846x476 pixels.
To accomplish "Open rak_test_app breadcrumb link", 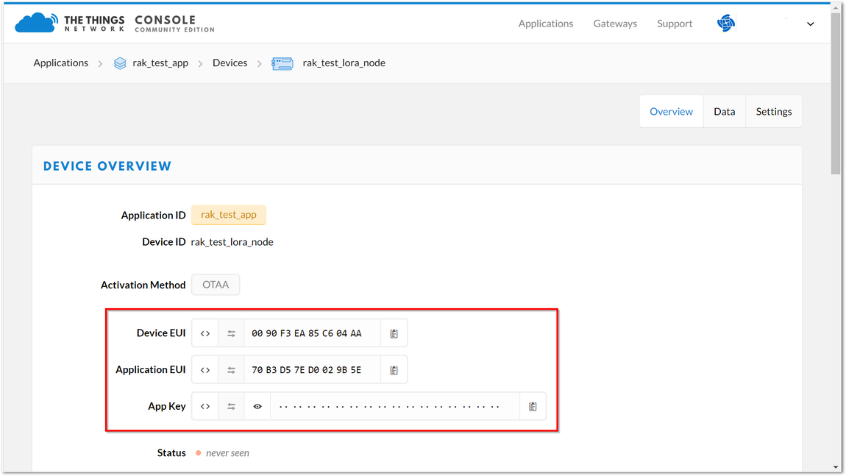I will point(160,63).
